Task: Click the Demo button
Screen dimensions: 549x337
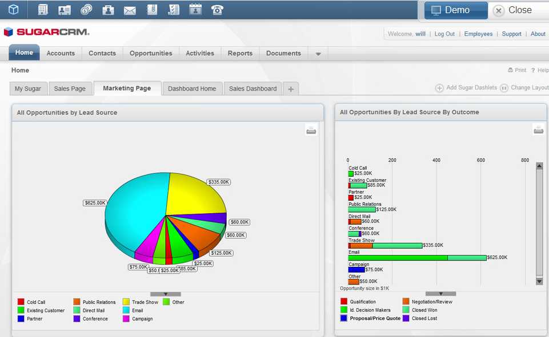Action: pyautogui.click(x=456, y=10)
